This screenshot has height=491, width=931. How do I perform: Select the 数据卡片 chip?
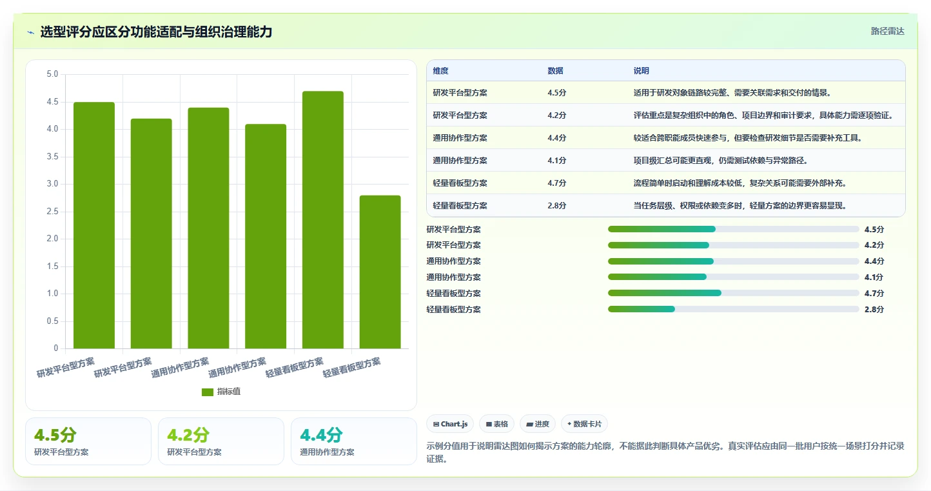tap(584, 424)
